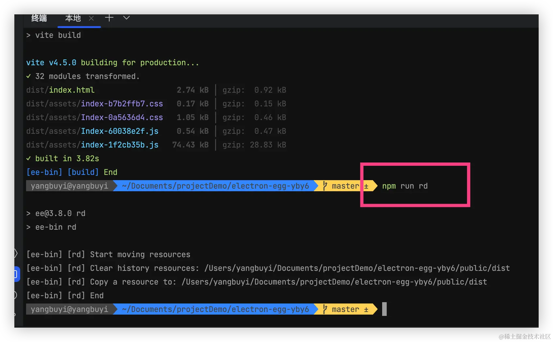Click the project path on the last prompt line
The width and height of the screenshot is (553, 342).
pyautogui.click(x=216, y=309)
